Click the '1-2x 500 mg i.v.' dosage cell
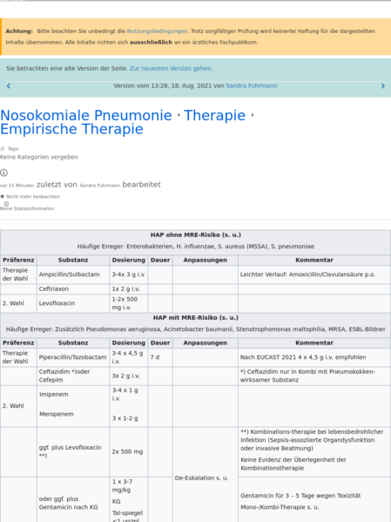 (129, 303)
